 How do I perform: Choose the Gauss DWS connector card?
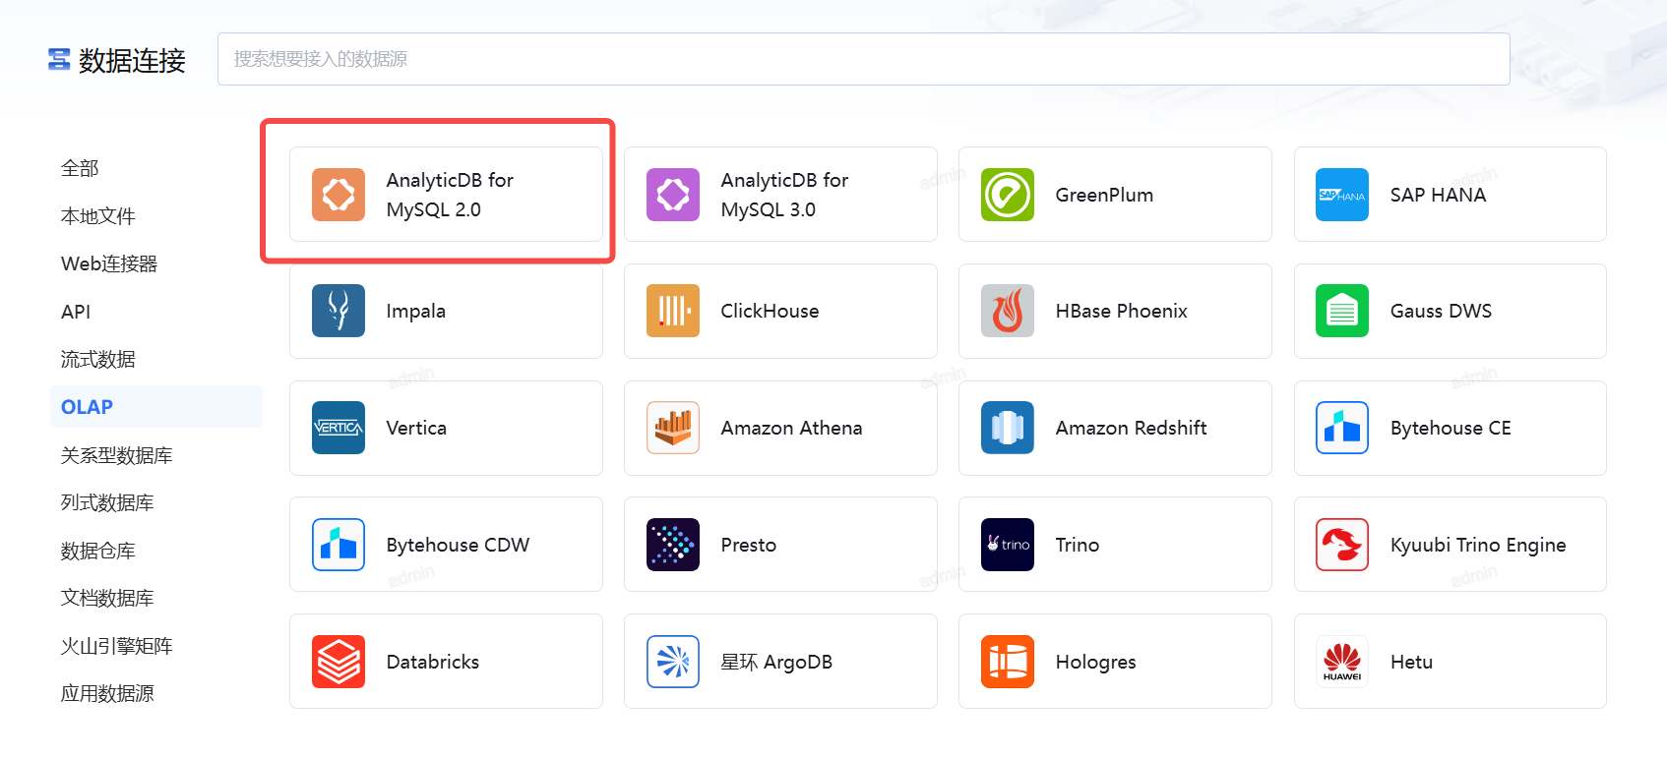click(x=1450, y=311)
